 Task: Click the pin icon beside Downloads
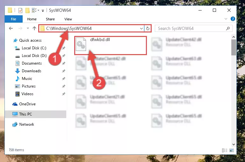pyautogui.click(x=63, y=71)
